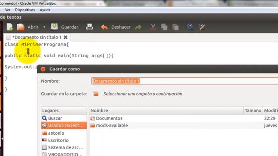
Task: Open the search magnifier icon in toolbar
Action: tap(190, 27)
